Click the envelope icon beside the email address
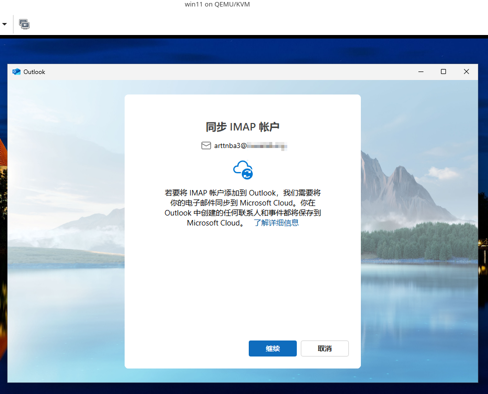 point(206,145)
